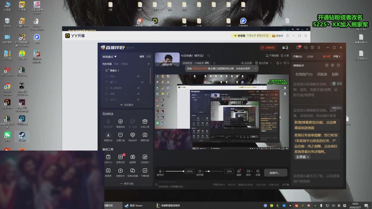Mute the 麦克风 microphone icon
The height and width of the screenshot is (209, 372).
click(160, 171)
